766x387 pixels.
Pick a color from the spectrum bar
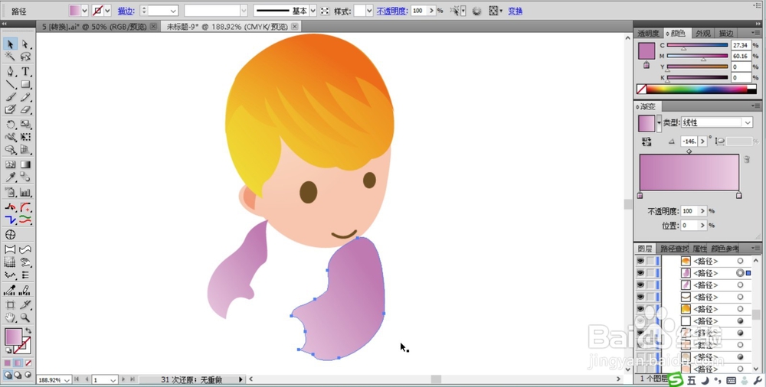(698, 89)
